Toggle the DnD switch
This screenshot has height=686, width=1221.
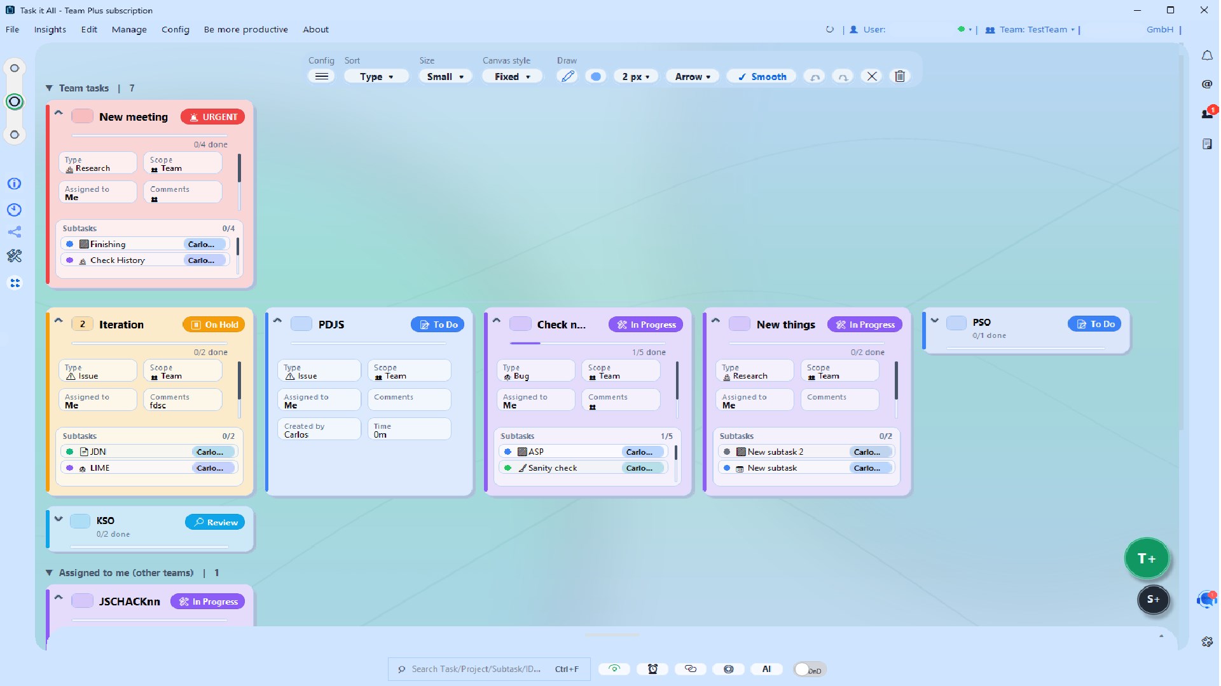pyautogui.click(x=810, y=669)
